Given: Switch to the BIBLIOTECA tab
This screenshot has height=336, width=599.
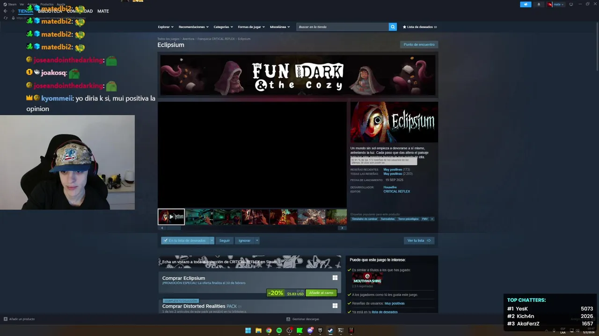Looking at the screenshot, I should (50, 11).
